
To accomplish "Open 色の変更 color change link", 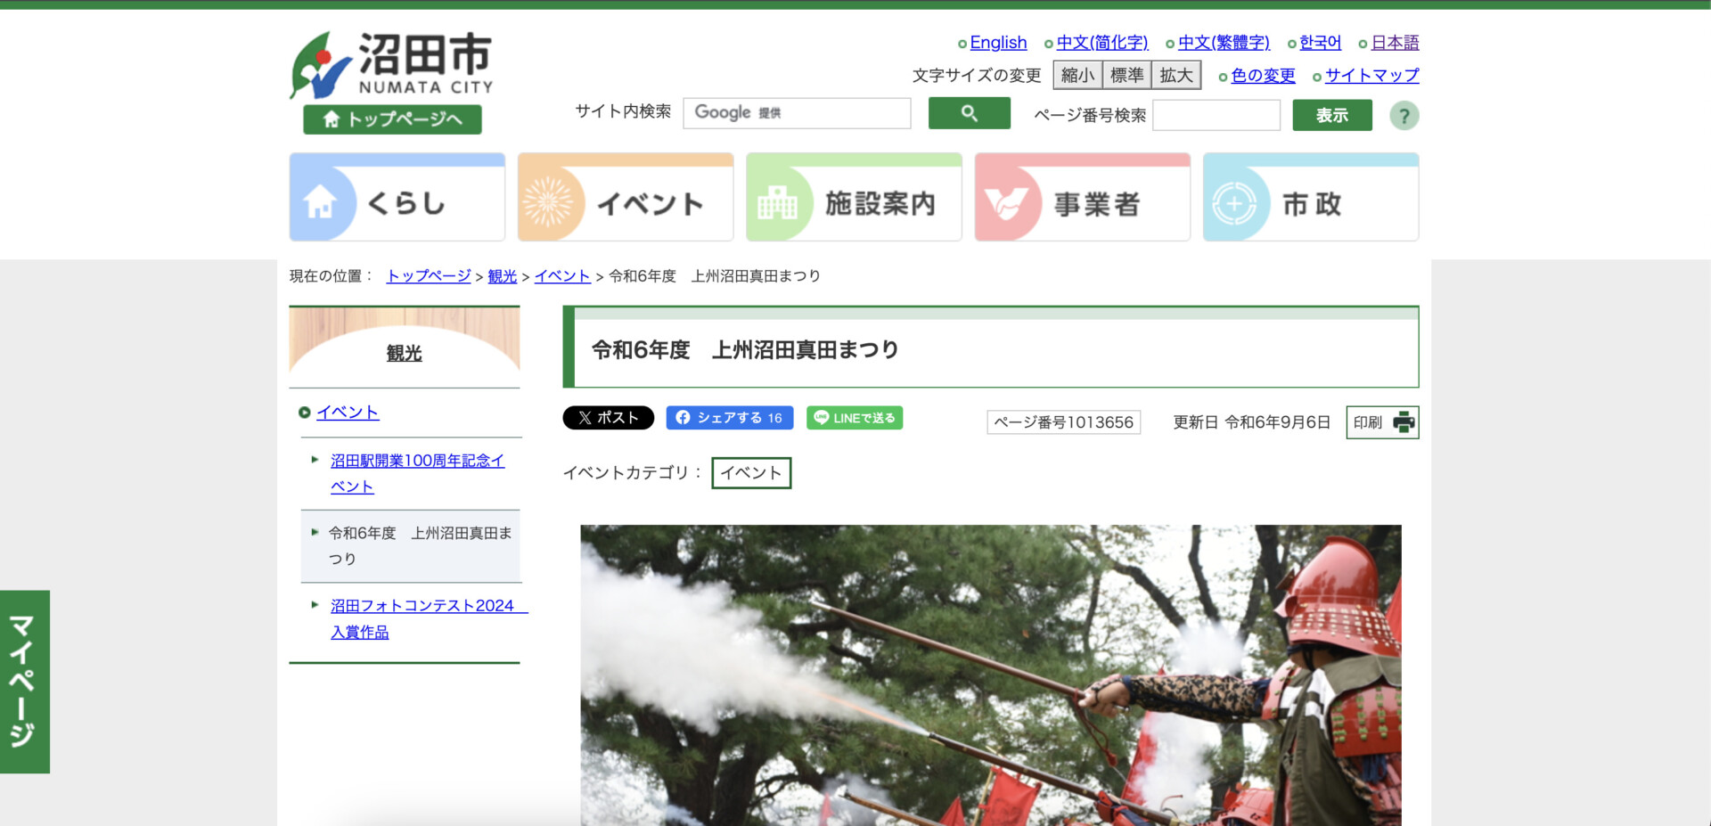I will (x=1262, y=76).
